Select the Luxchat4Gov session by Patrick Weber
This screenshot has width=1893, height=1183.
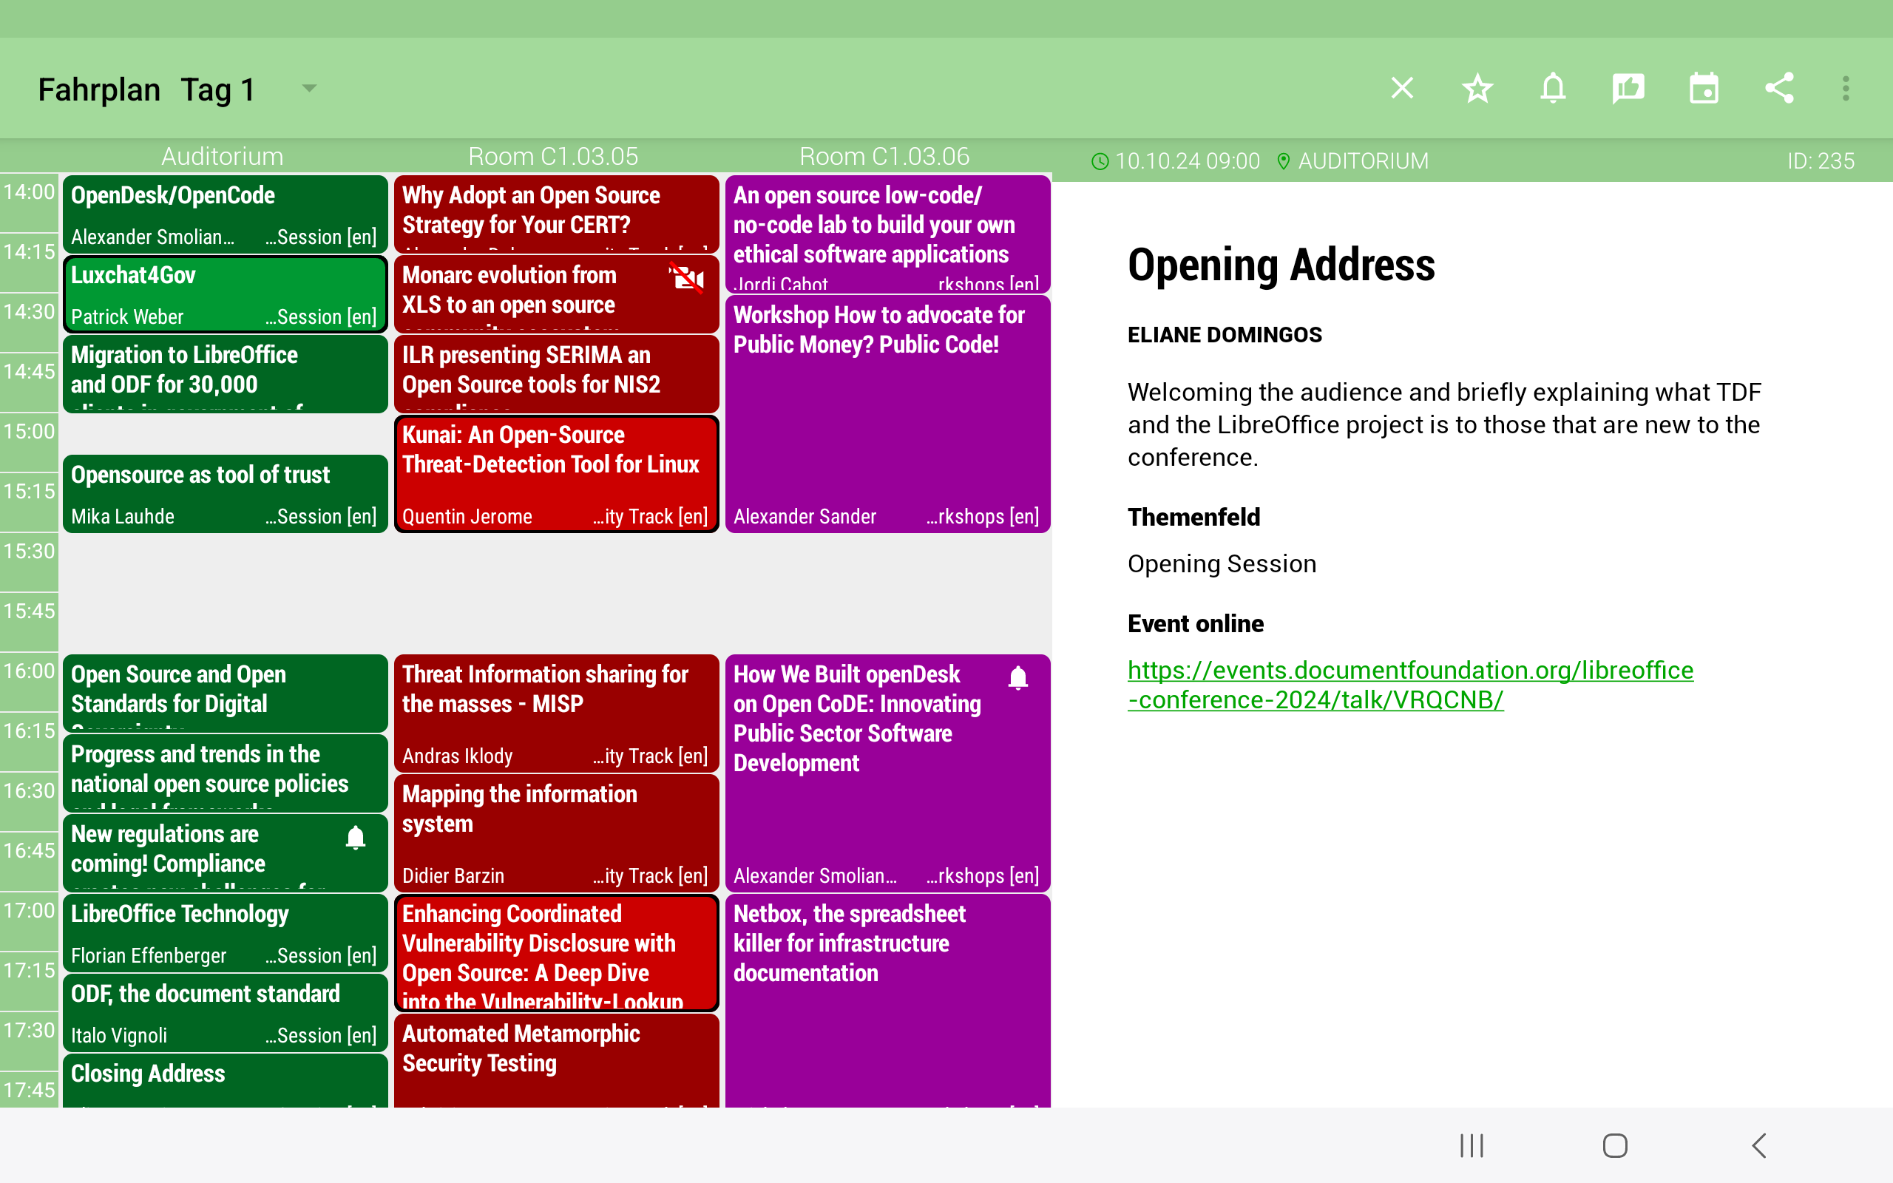coord(226,294)
